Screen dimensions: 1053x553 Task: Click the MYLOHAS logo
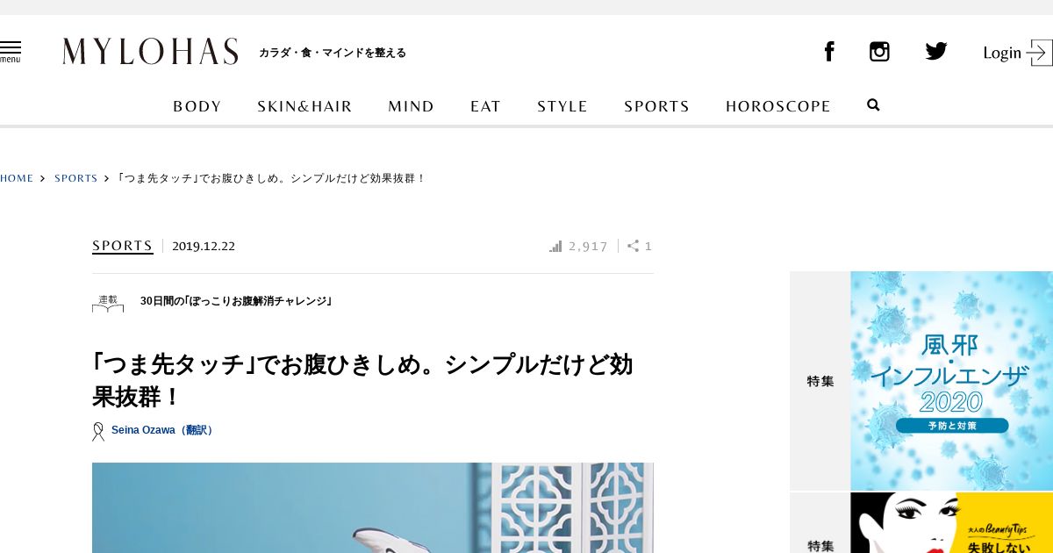[150, 52]
